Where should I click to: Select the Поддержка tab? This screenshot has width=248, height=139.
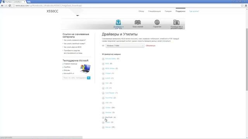point(181,11)
